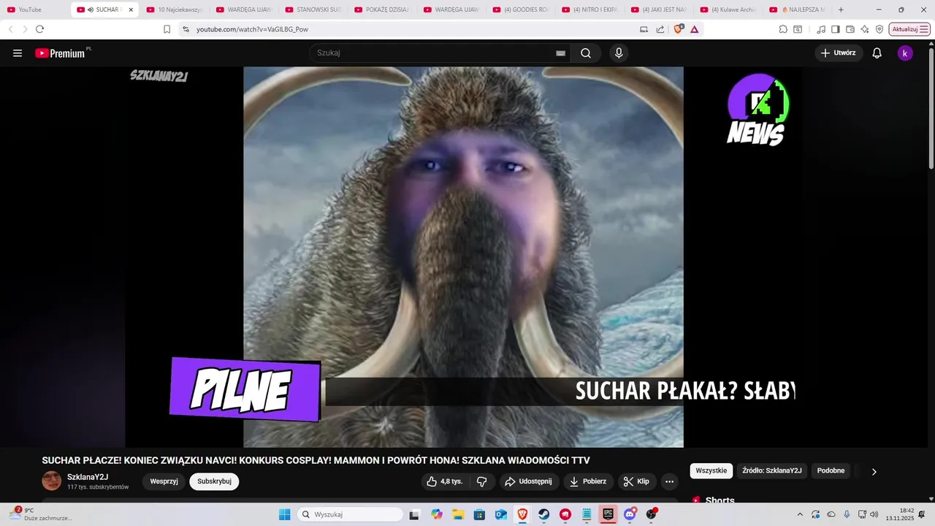Open the SzklanaY2J channel avatar
The image size is (935, 526).
click(52, 481)
